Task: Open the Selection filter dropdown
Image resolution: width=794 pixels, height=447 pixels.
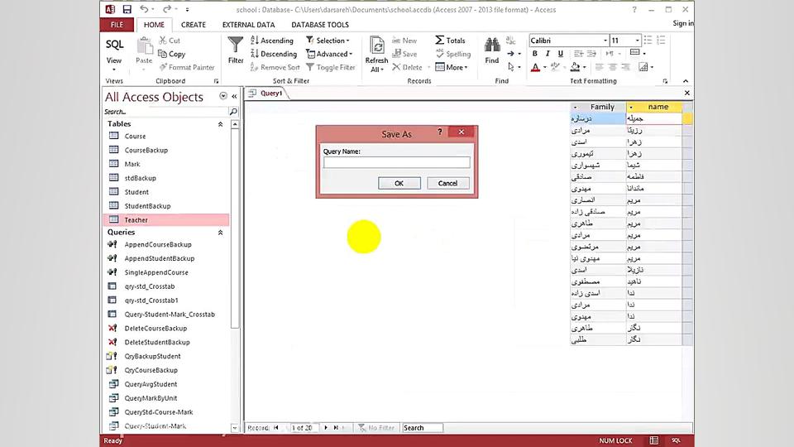Action: click(x=328, y=41)
